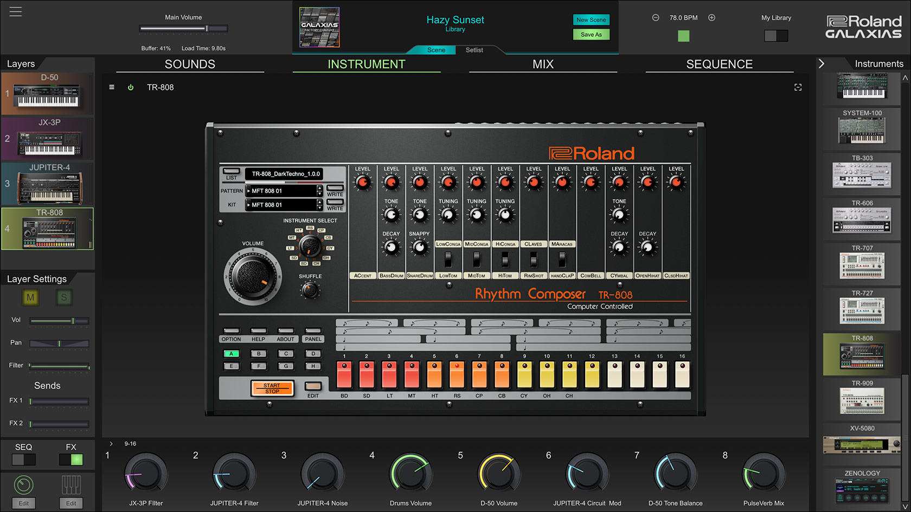911x512 pixels.
Task: Choose TR-707 from Instruments browser
Action: tap(862, 262)
